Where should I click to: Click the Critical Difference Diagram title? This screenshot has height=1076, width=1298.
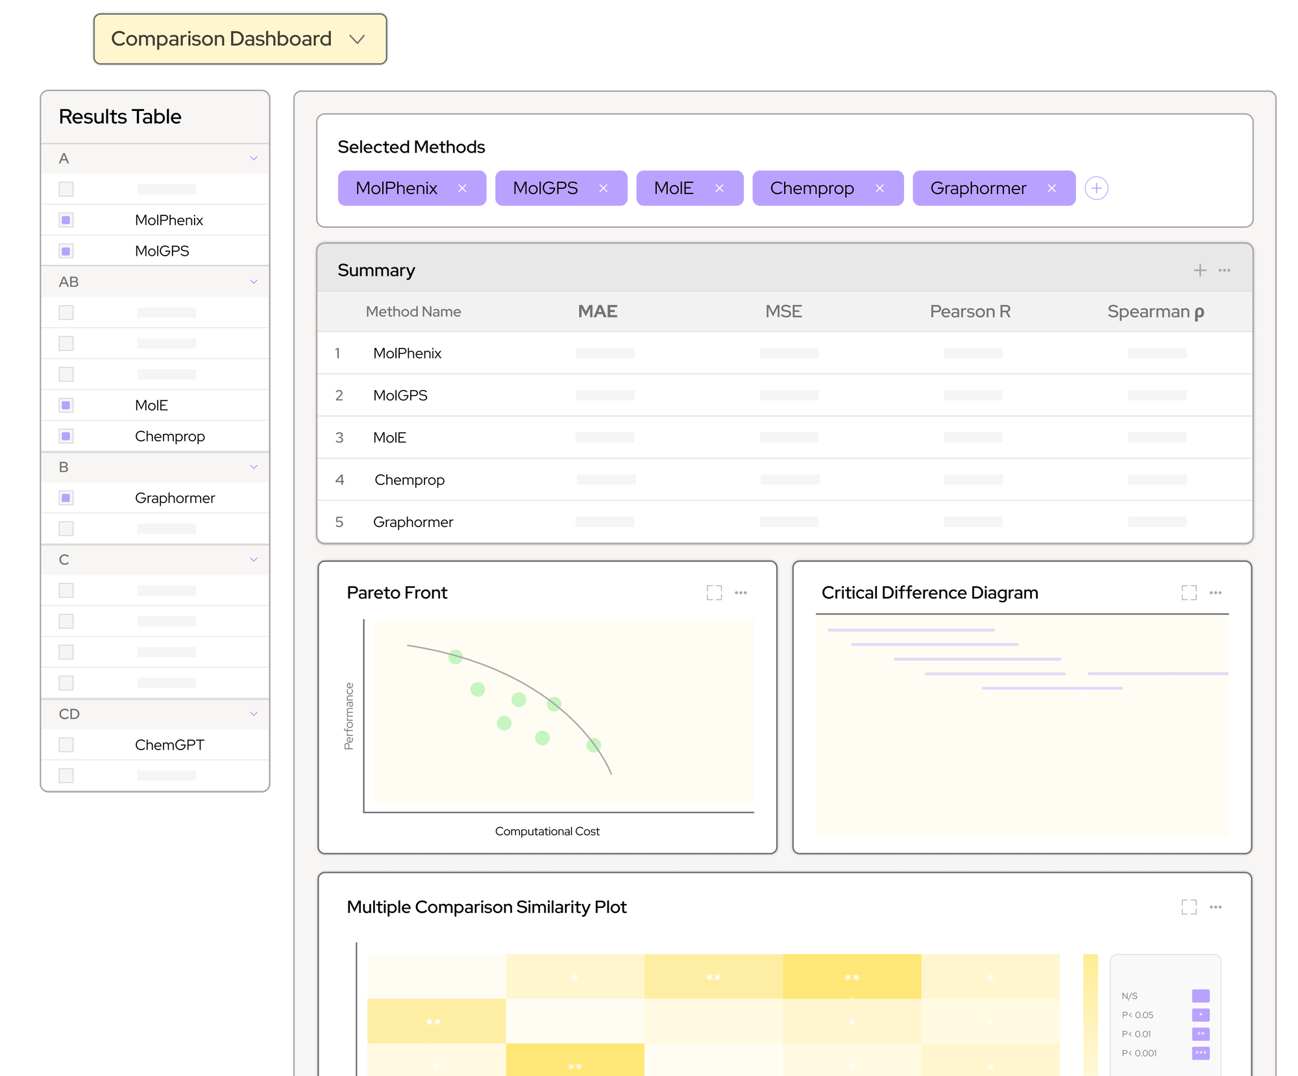point(929,593)
